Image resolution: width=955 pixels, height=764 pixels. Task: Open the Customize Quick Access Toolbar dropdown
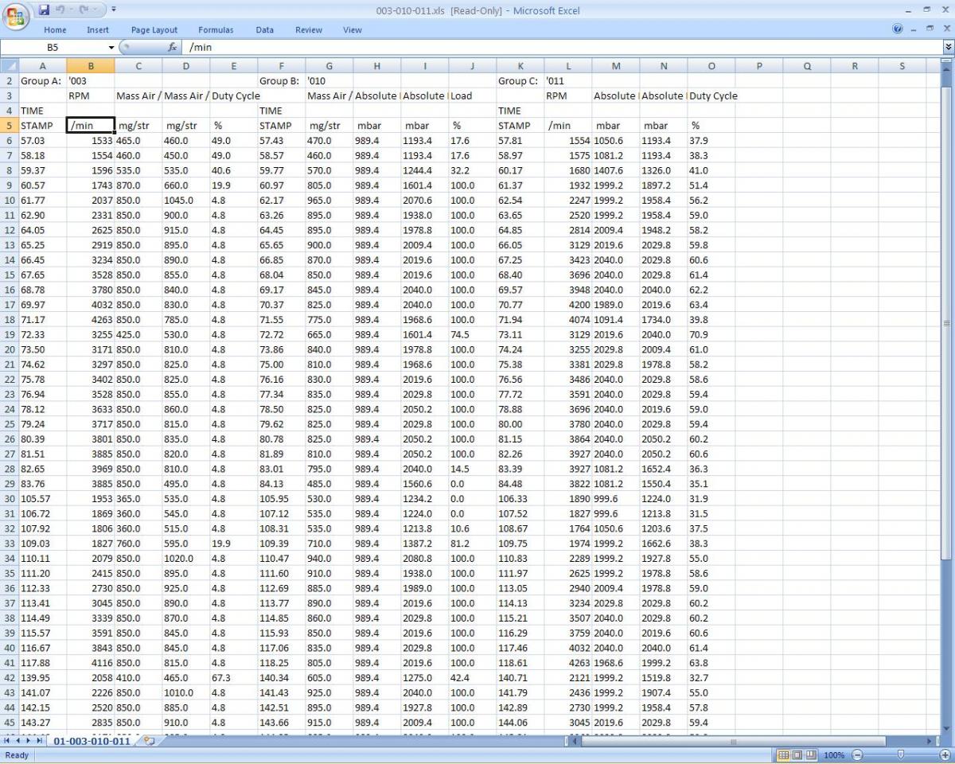(113, 10)
